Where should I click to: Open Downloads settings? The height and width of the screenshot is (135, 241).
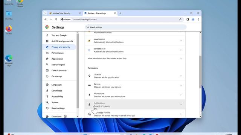click(59, 91)
